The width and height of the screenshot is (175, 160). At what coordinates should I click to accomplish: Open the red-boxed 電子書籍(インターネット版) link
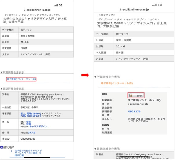point(21,79)
